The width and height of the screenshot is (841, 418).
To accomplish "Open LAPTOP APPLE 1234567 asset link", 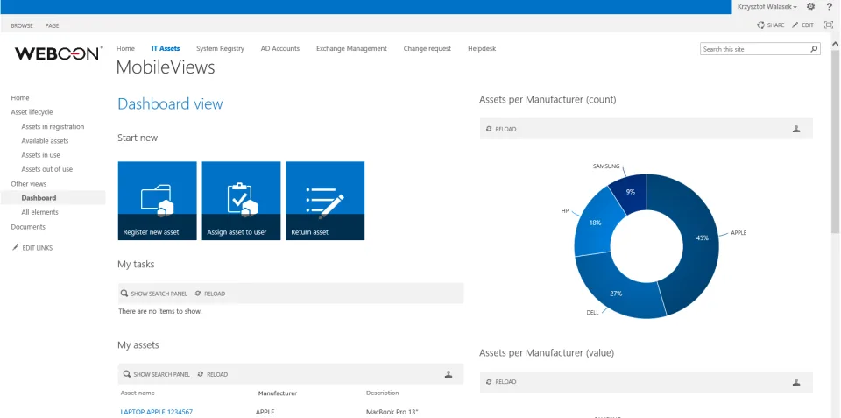I will coord(157,412).
